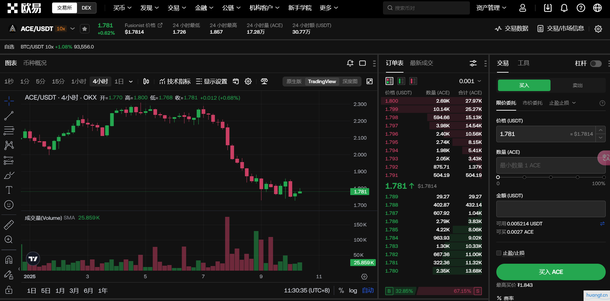Expand the ACE/USDT pair selector arrow
The width and height of the screenshot is (610, 301).
point(73,29)
